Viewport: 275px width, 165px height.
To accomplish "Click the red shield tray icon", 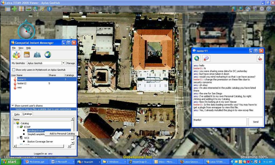I will (x=260, y=162).
